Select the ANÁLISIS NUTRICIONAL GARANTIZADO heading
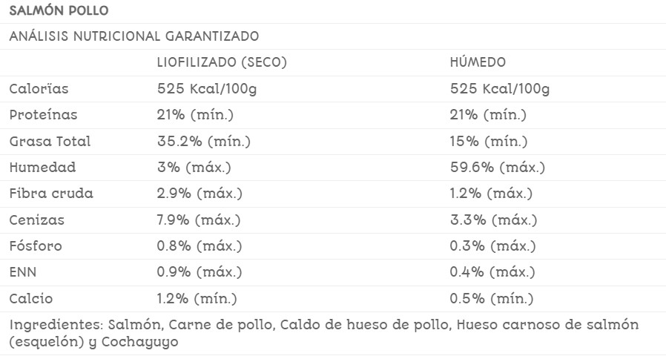This screenshot has width=666, height=356. (x=134, y=36)
